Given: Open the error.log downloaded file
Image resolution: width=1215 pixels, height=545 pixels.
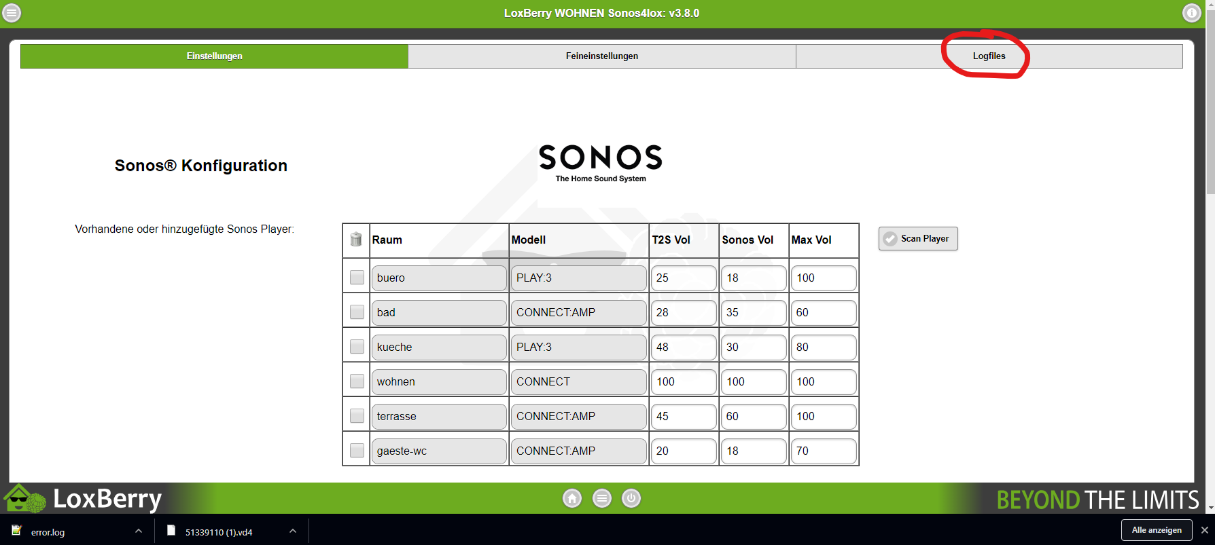Looking at the screenshot, I should (48, 532).
